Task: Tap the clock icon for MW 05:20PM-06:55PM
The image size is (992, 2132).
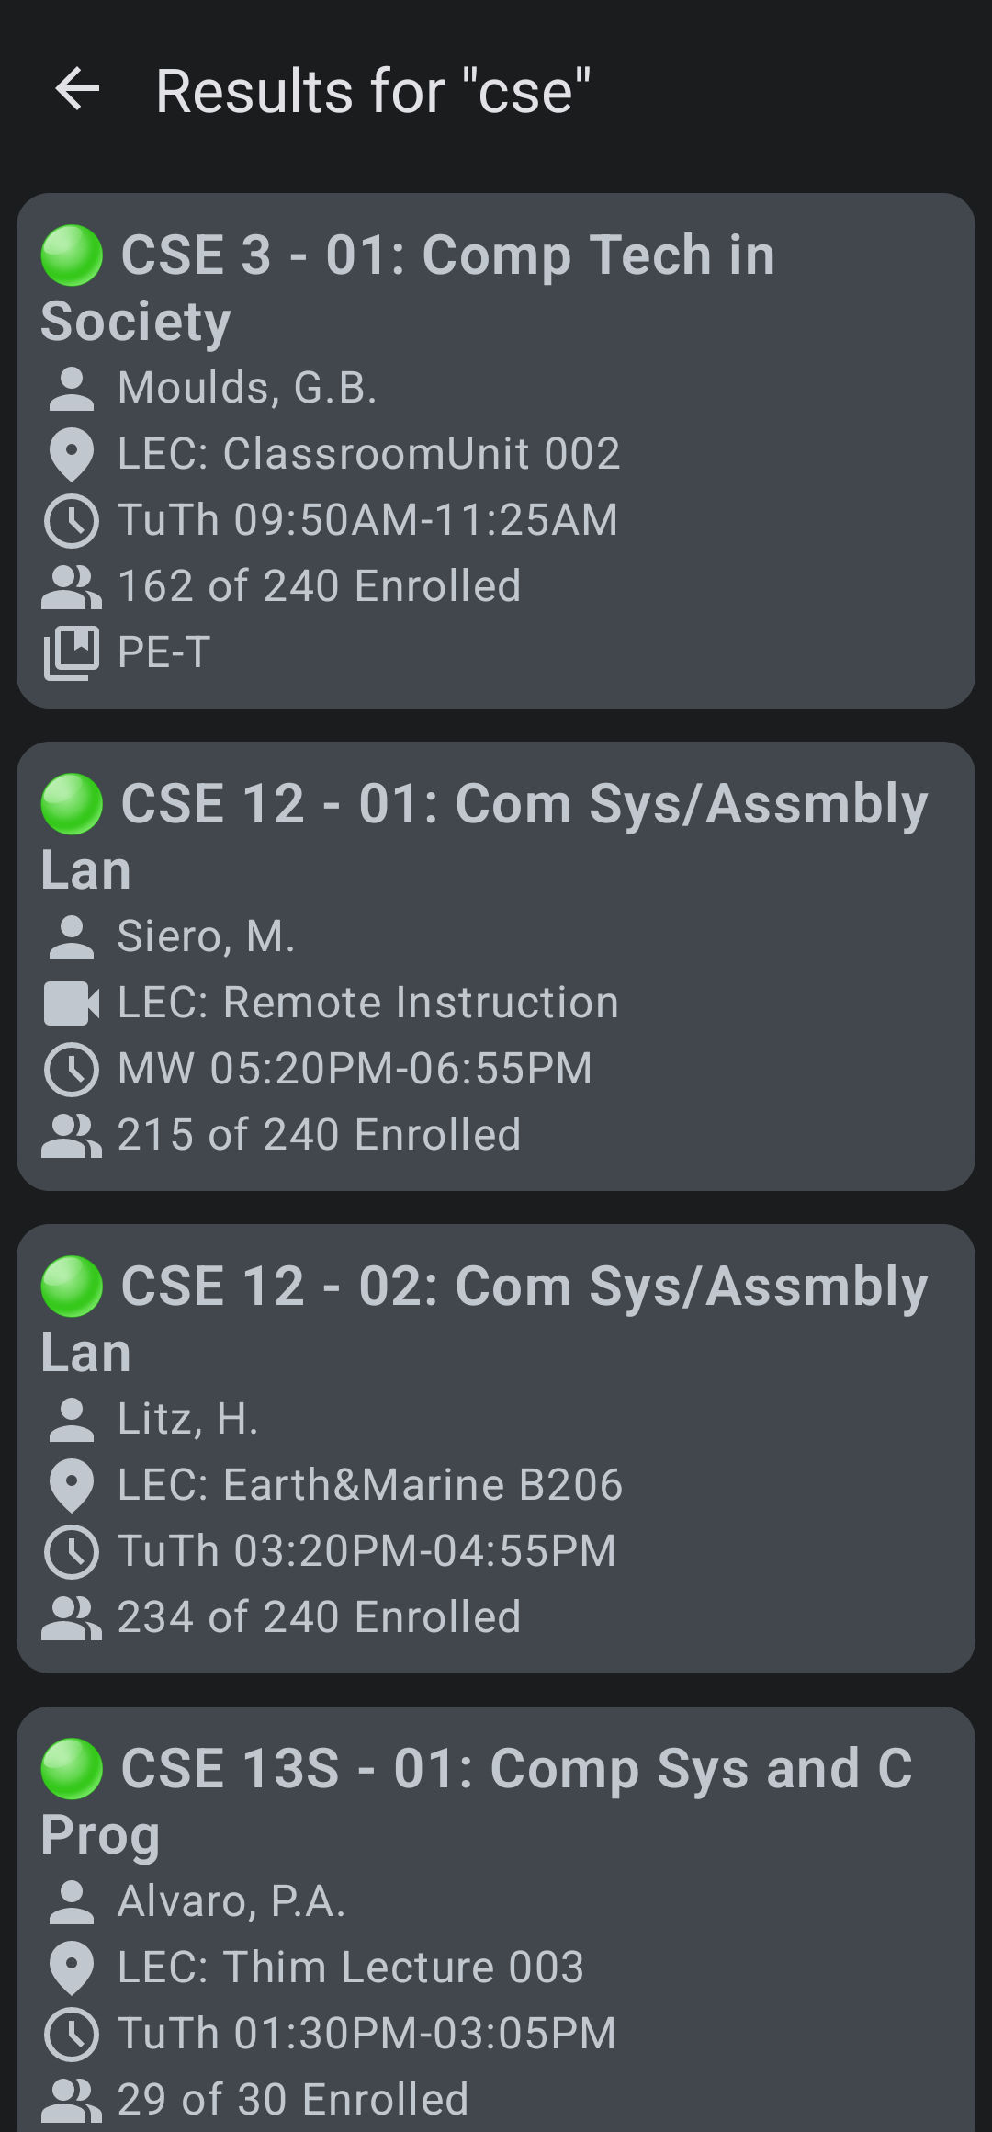Action: 73,1068
